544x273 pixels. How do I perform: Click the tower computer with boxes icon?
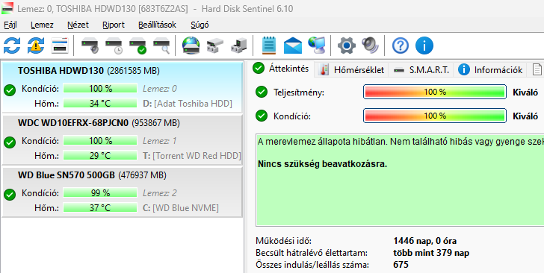[x=238, y=45]
